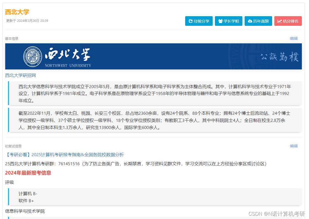
Task: Open the 历年真题 download button
Action: 258,21
